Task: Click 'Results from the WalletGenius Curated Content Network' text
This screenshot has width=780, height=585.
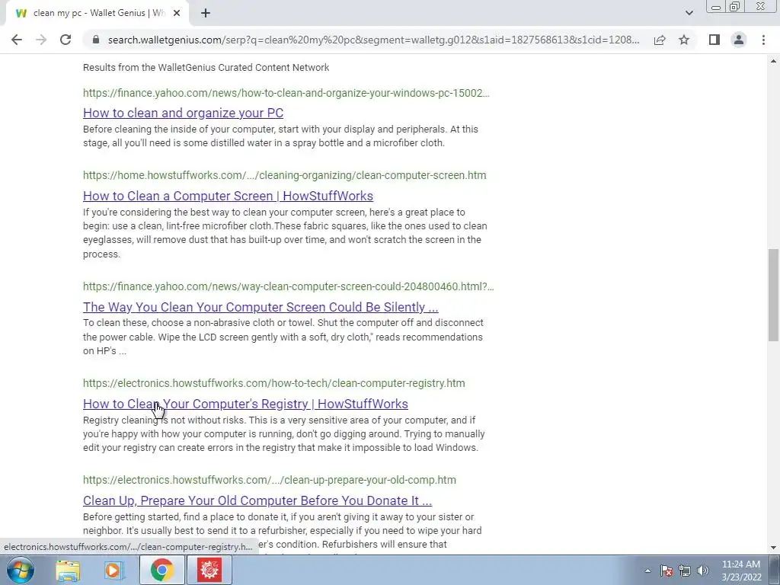Action: 206,68
